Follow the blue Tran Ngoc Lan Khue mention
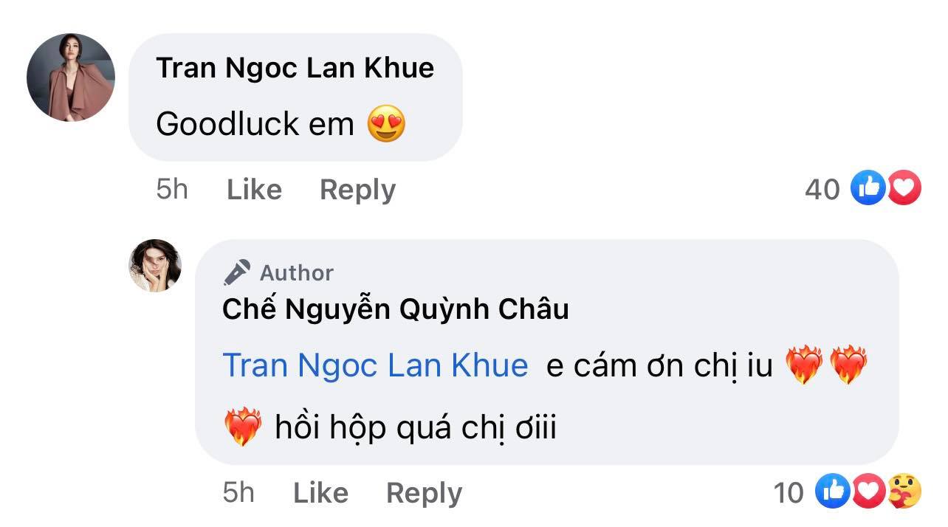Image resolution: width=948 pixels, height=527 pixels. click(x=375, y=366)
